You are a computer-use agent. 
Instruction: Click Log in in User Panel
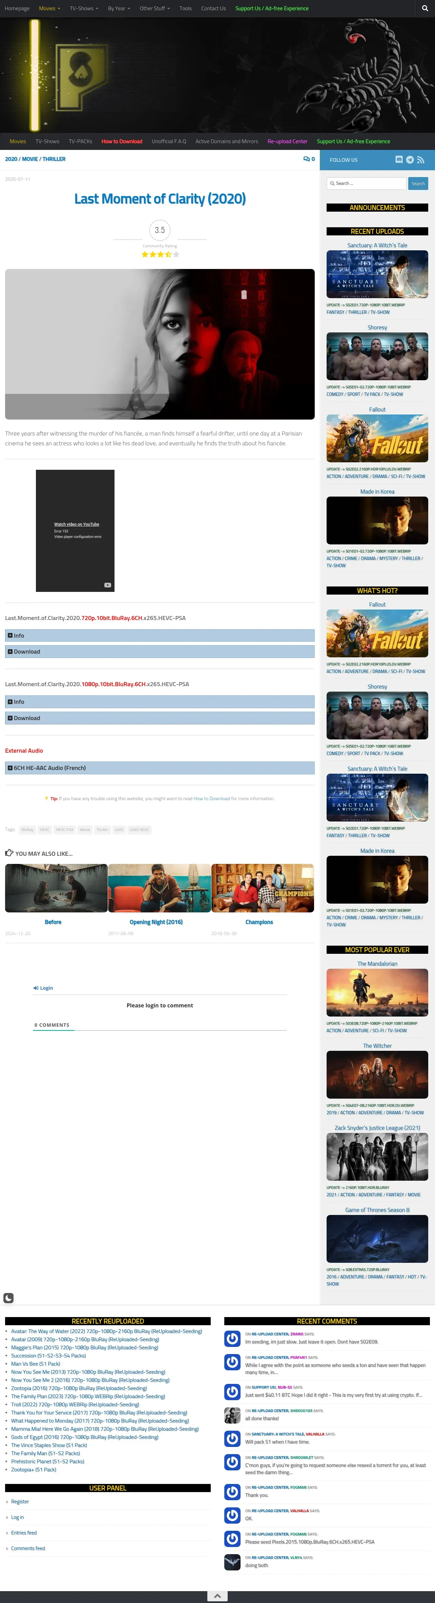(17, 1517)
